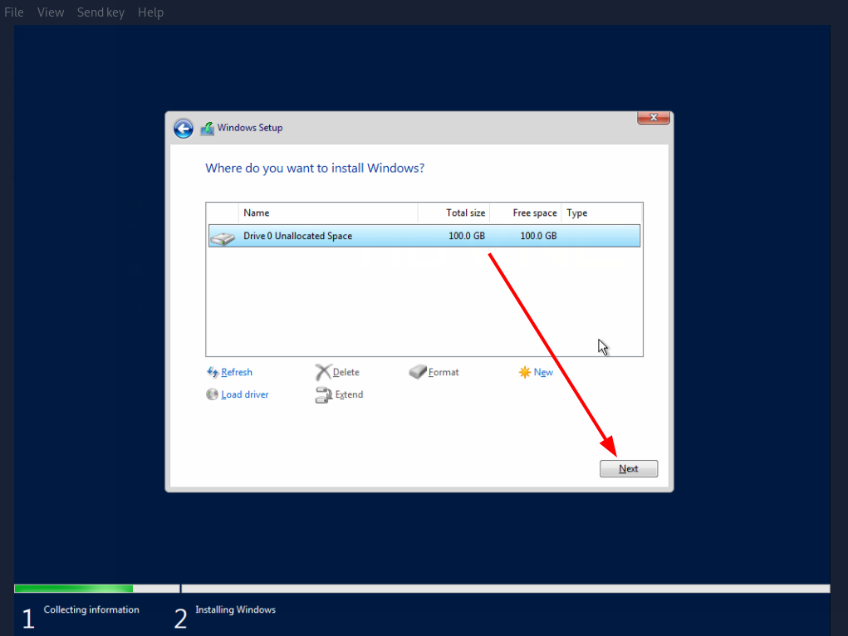Viewport: 848px width, 636px height.
Task: Click the Format drive icon
Action: [418, 371]
